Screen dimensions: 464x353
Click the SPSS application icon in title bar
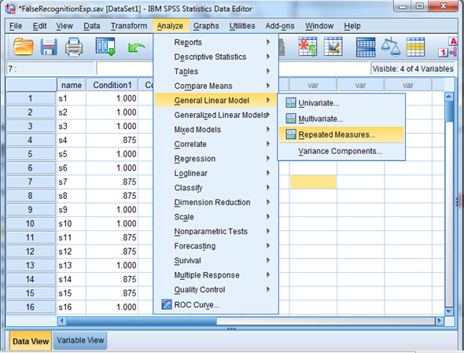click(10, 8)
